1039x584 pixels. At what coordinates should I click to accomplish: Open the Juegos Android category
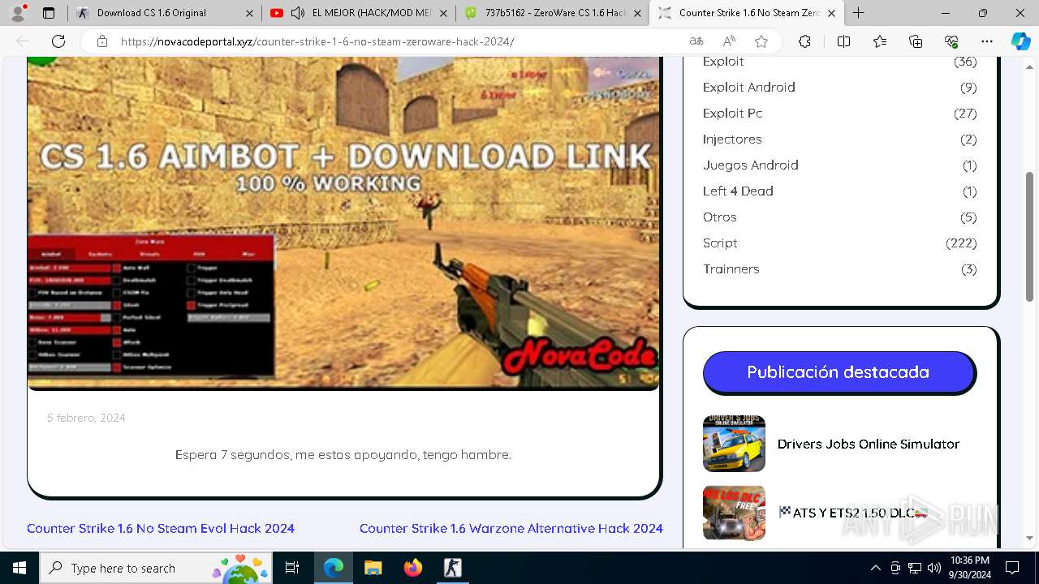coord(750,165)
